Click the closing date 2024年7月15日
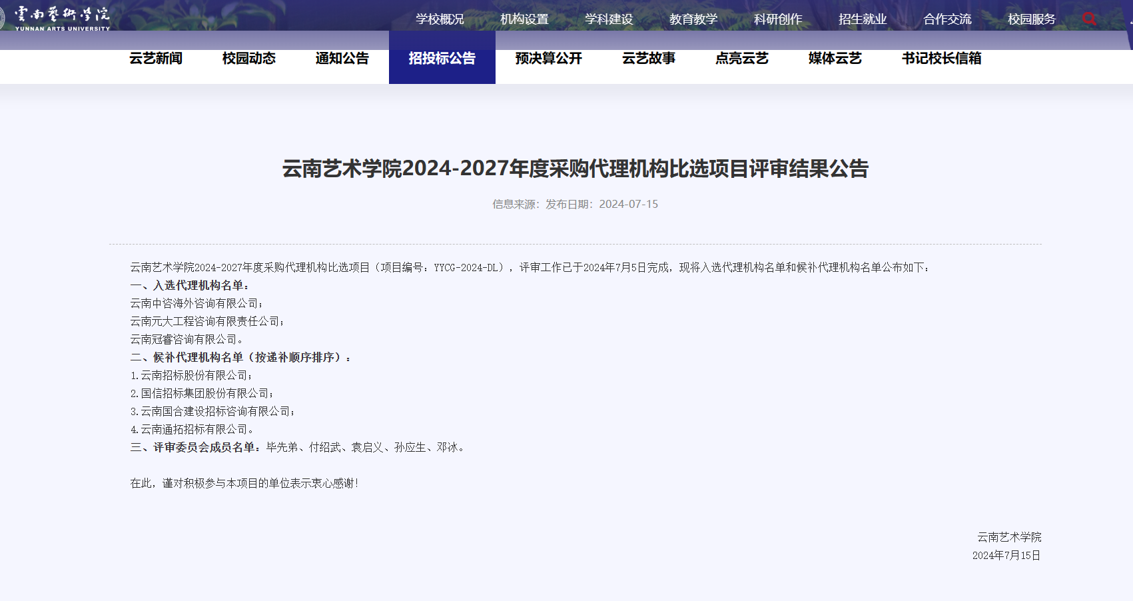The image size is (1133, 601). [x=1006, y=555]
